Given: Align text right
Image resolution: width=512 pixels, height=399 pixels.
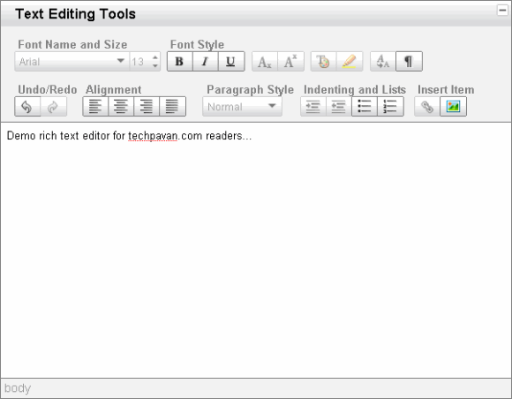Looking at the screenshot, I should (147, 107).
